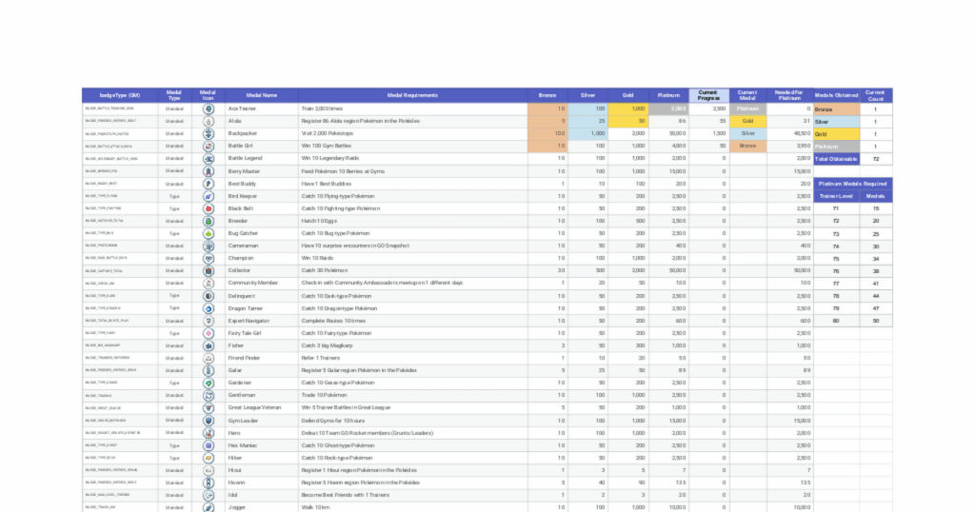Click the Backpacker current progress cell '1,500'
The height and width of the screenshot is (512, 975).
708,133
